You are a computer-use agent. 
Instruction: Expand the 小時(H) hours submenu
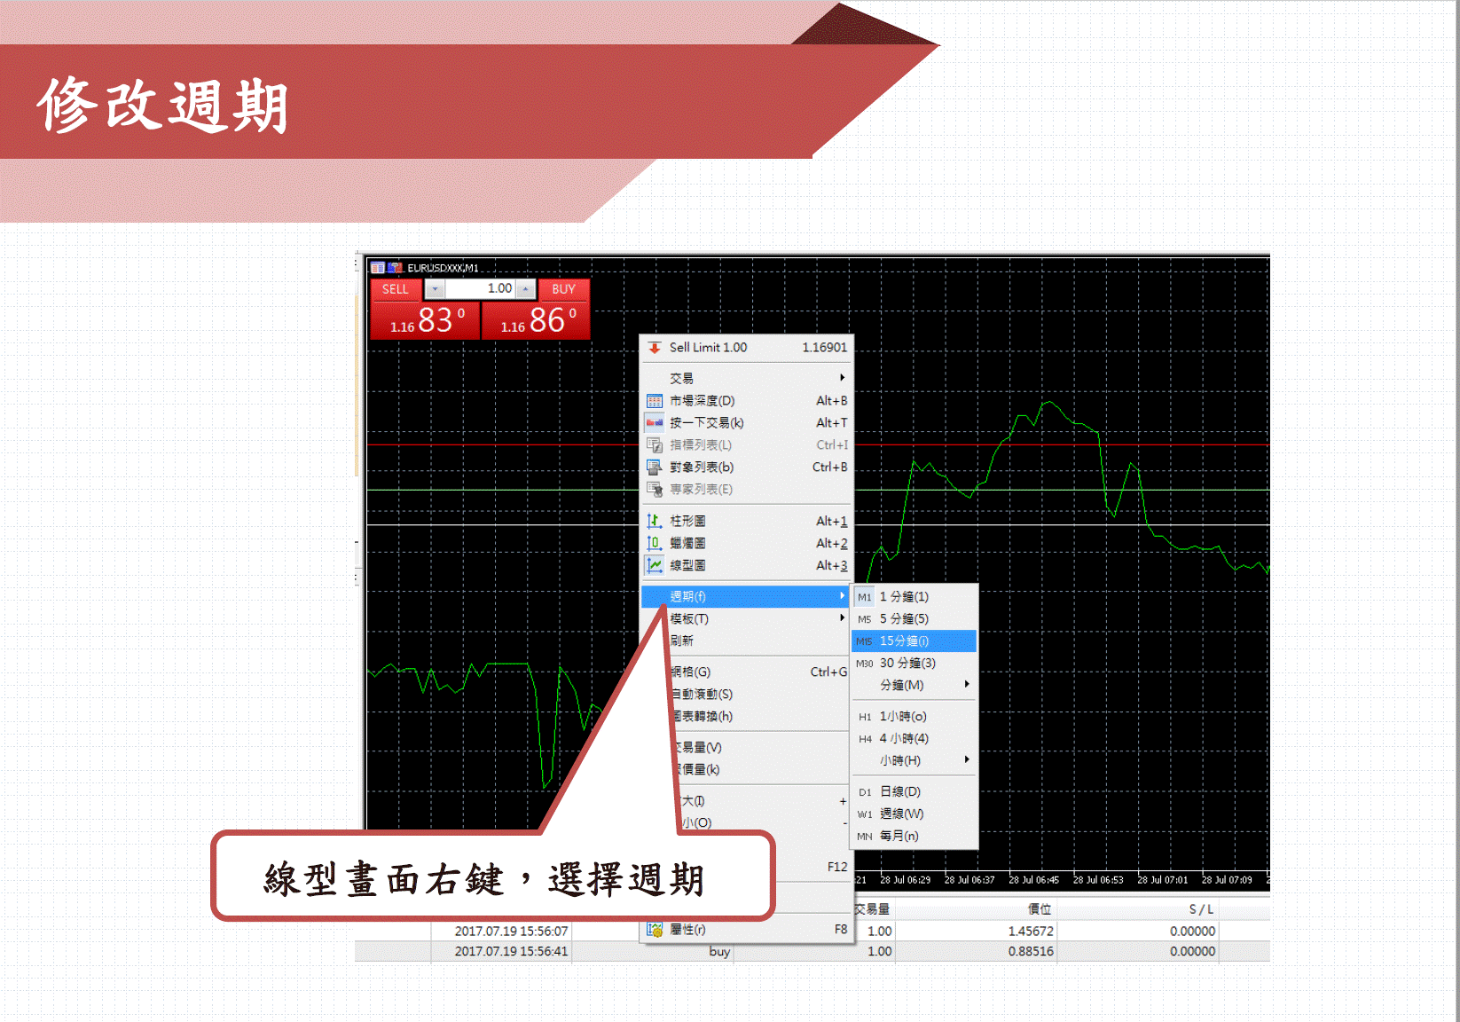tap(914, 760)
